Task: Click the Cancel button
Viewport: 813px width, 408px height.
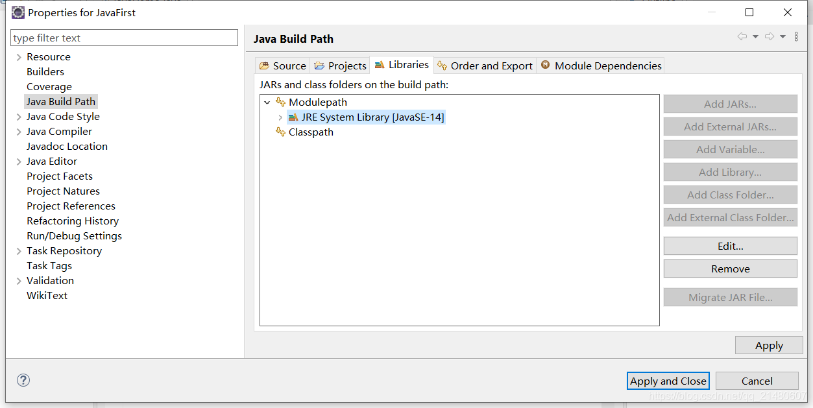Action: [757, 381]
